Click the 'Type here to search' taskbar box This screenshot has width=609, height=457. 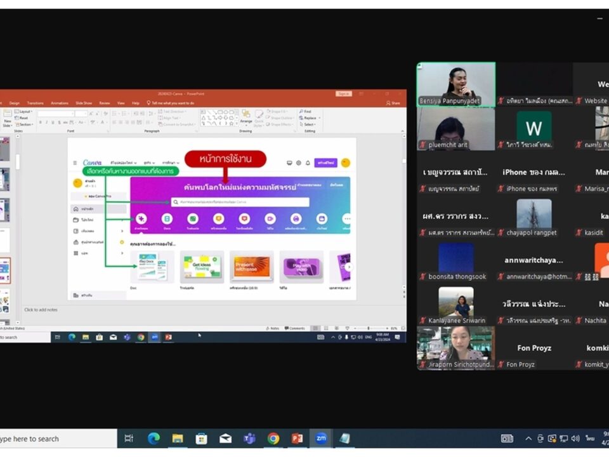(x=58, y=439)
